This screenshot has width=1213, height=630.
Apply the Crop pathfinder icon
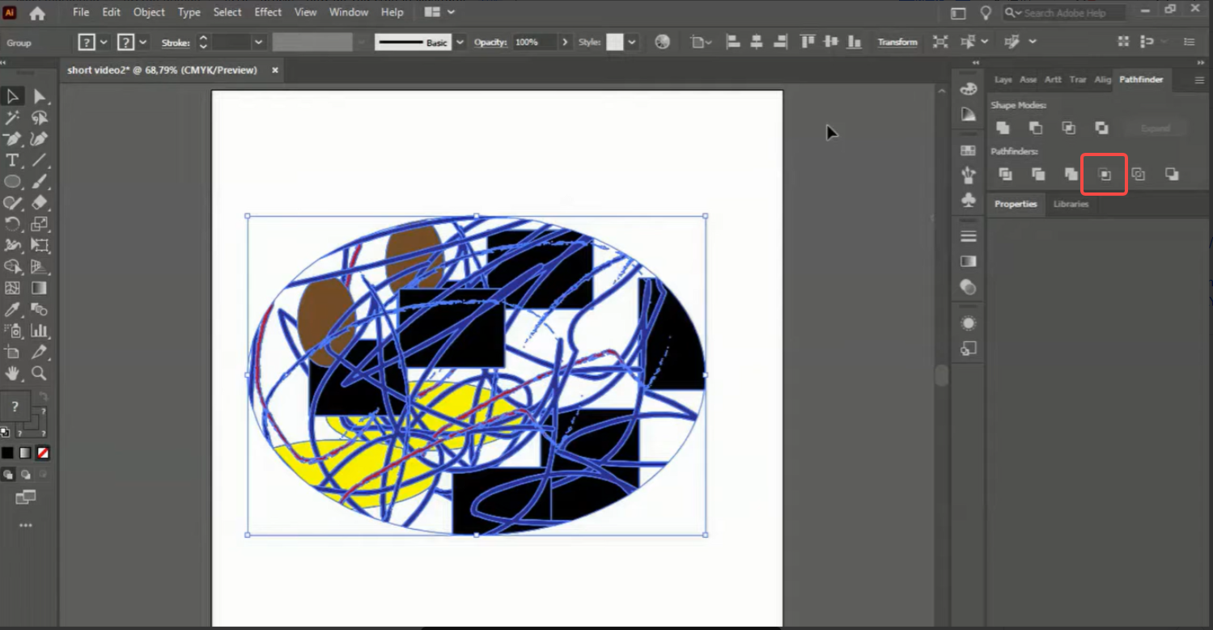(x=1105, y=174)
